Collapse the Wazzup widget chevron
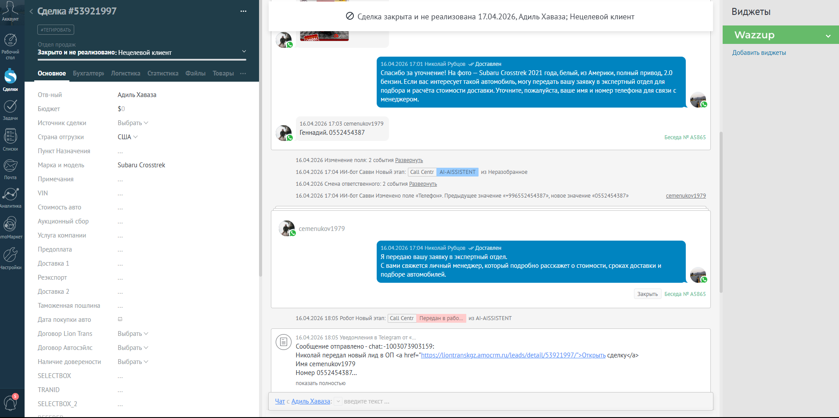The height and width of the screenshot is (418, 839). (x=828, y=36)
